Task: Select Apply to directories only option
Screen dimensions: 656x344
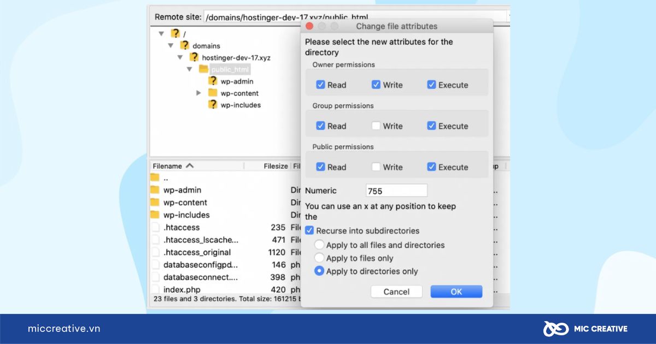Action: pos(319,271)
